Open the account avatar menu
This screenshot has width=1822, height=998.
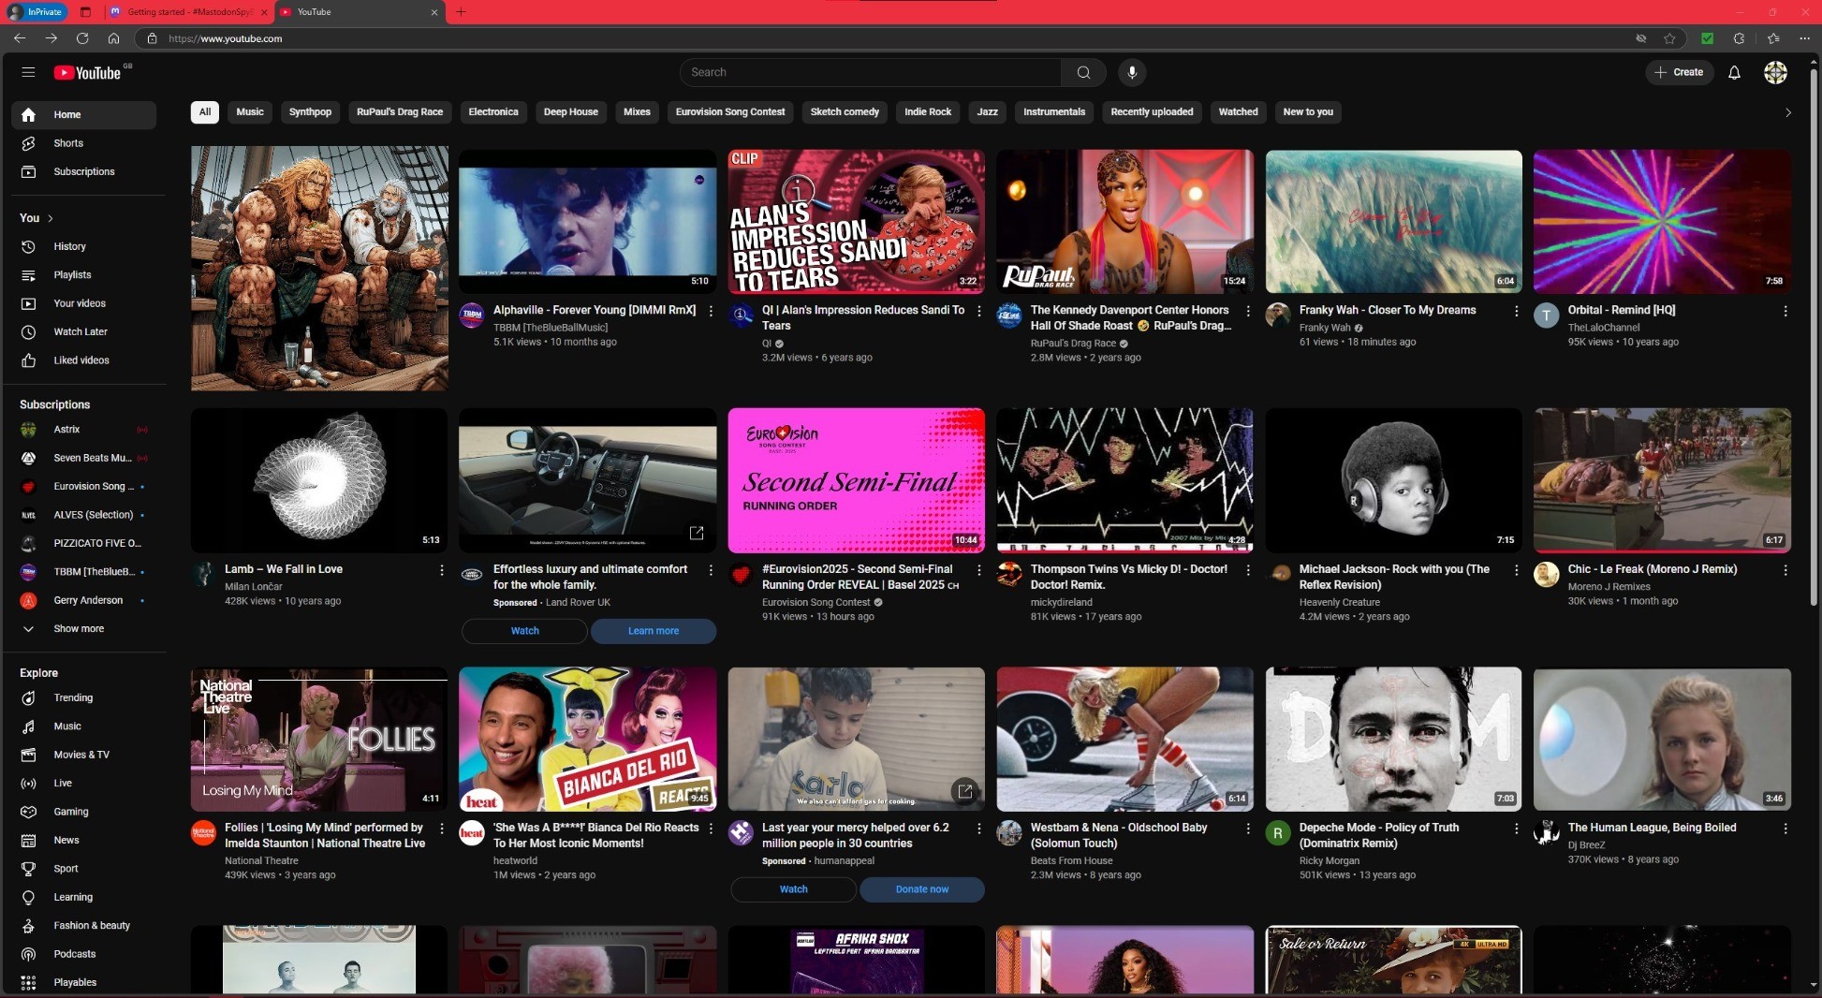(x=1775, y=72)
